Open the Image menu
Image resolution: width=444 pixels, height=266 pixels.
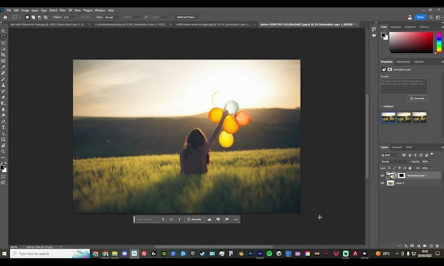[x=25, y=10]
